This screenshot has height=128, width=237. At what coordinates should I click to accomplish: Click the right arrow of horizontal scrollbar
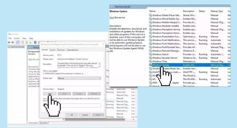134,119
